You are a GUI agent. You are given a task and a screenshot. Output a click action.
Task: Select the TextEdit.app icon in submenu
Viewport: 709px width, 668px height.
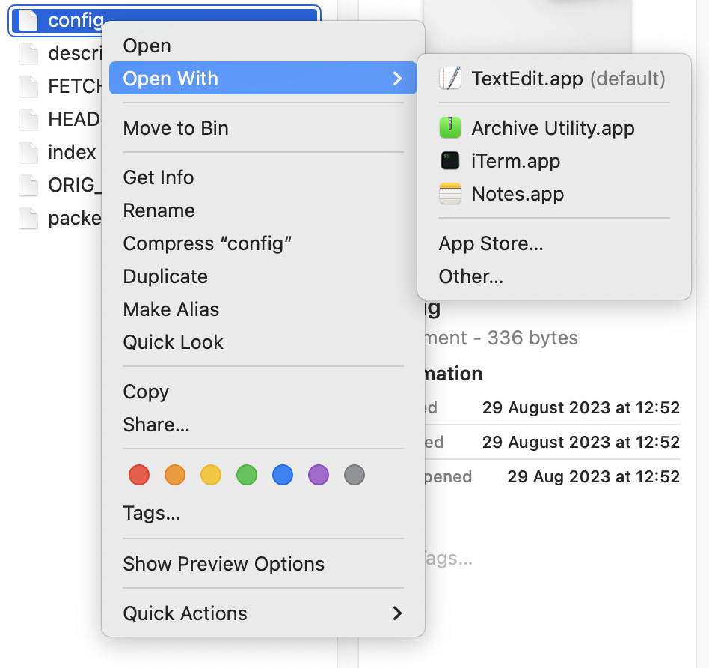click(x=449, y=78)
